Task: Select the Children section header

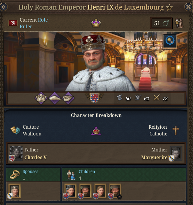Action: tap(87, 172)
